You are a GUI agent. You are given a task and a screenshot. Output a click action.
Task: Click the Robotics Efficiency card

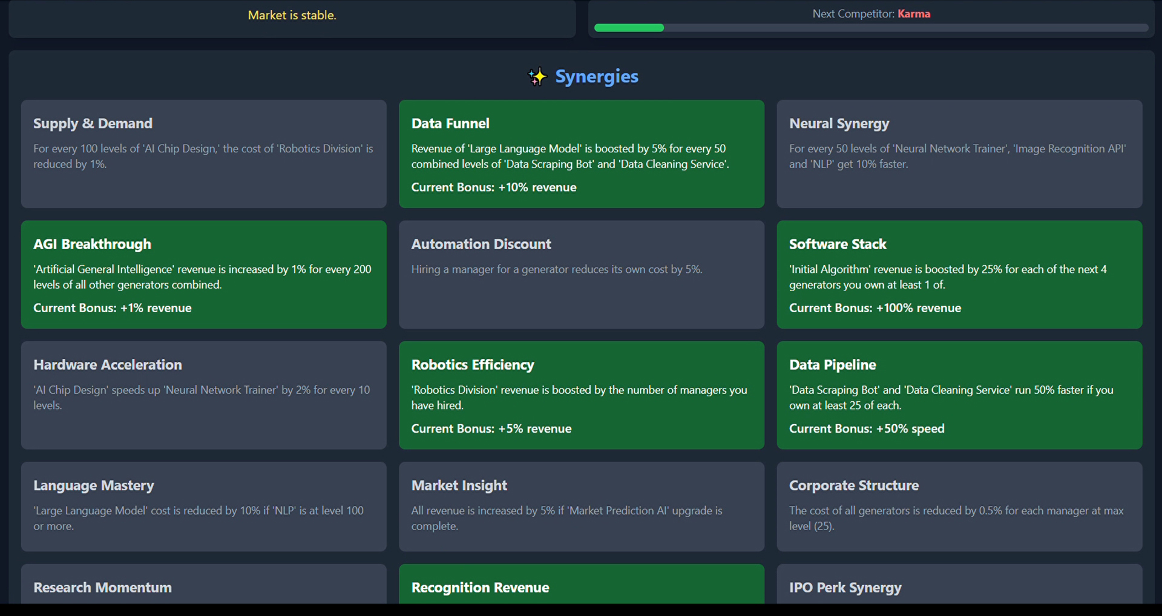[580, 395]
